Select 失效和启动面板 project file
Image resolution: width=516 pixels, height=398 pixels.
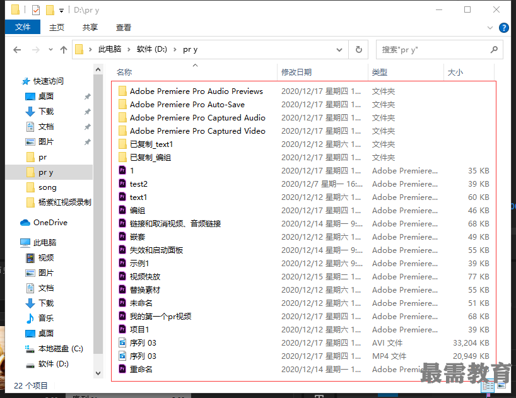coord(156,250)
